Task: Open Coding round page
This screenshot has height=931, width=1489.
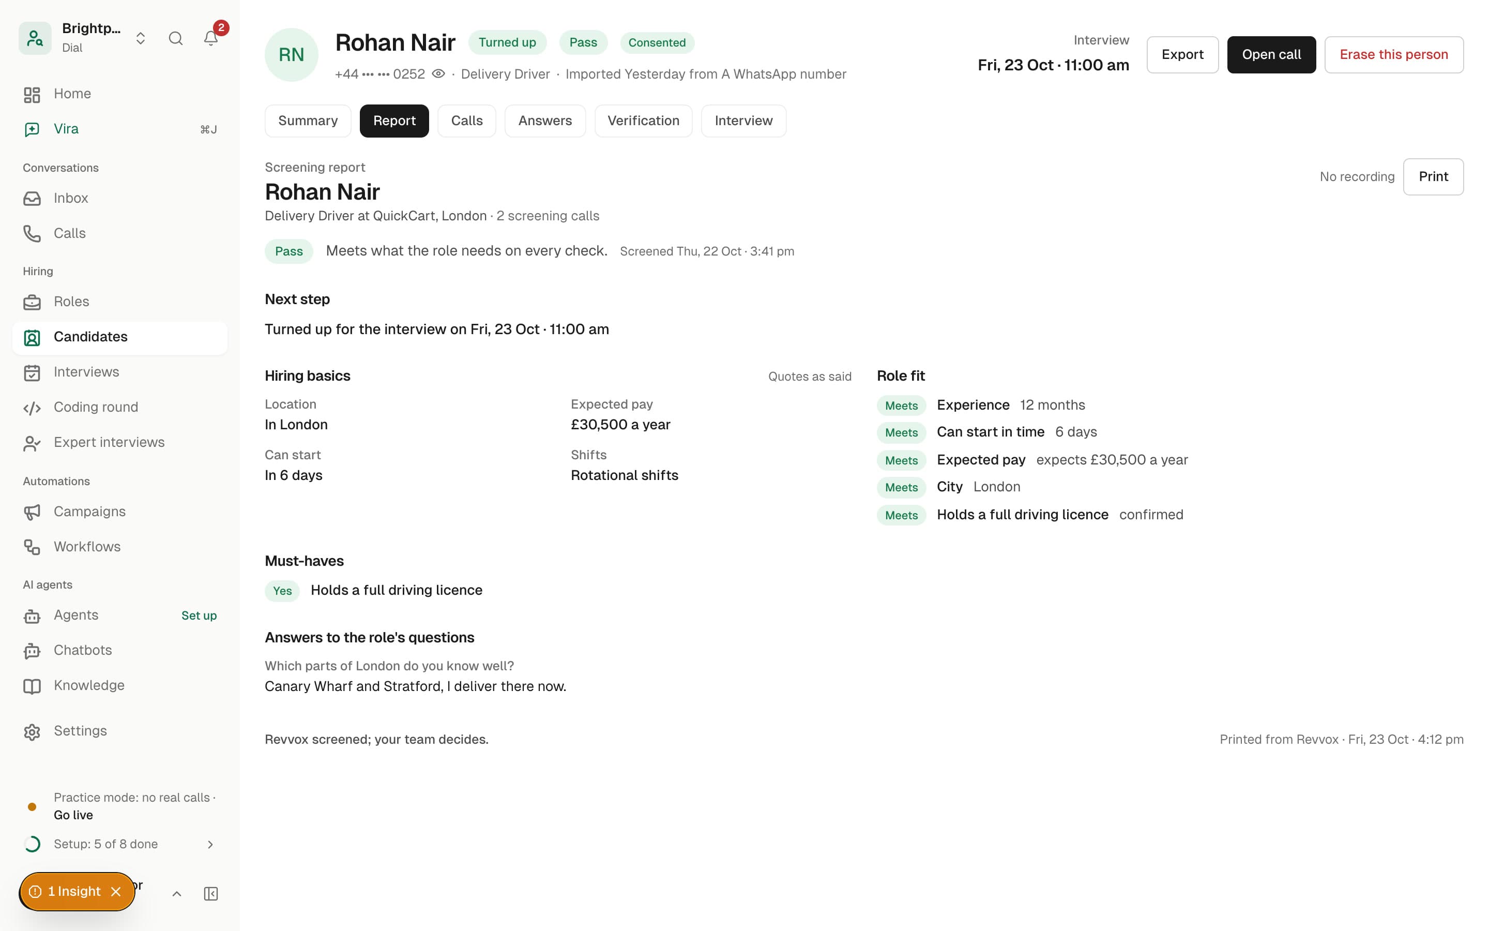Action: click(120, 407)
